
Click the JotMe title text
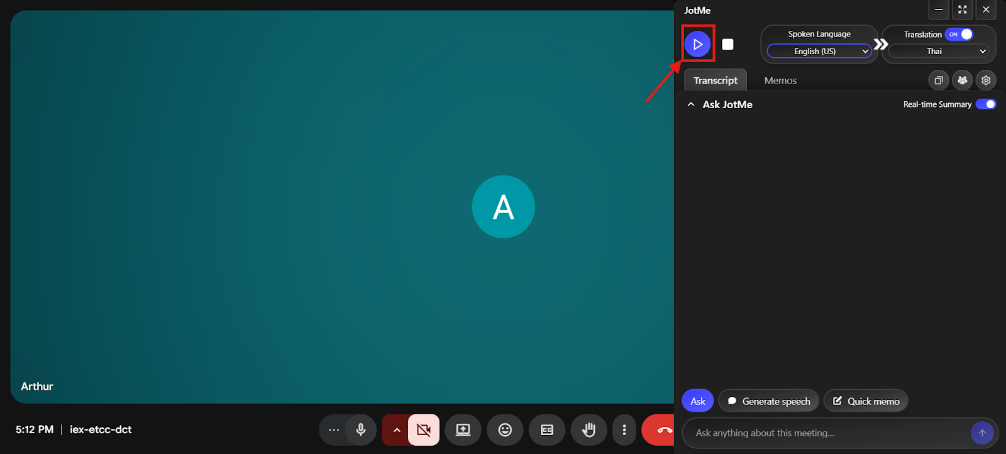point(697,10)
